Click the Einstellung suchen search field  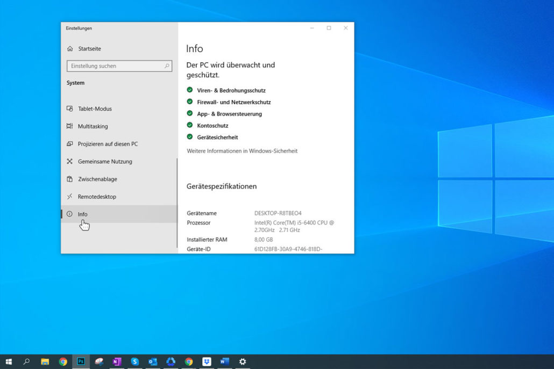coord(116,66)
